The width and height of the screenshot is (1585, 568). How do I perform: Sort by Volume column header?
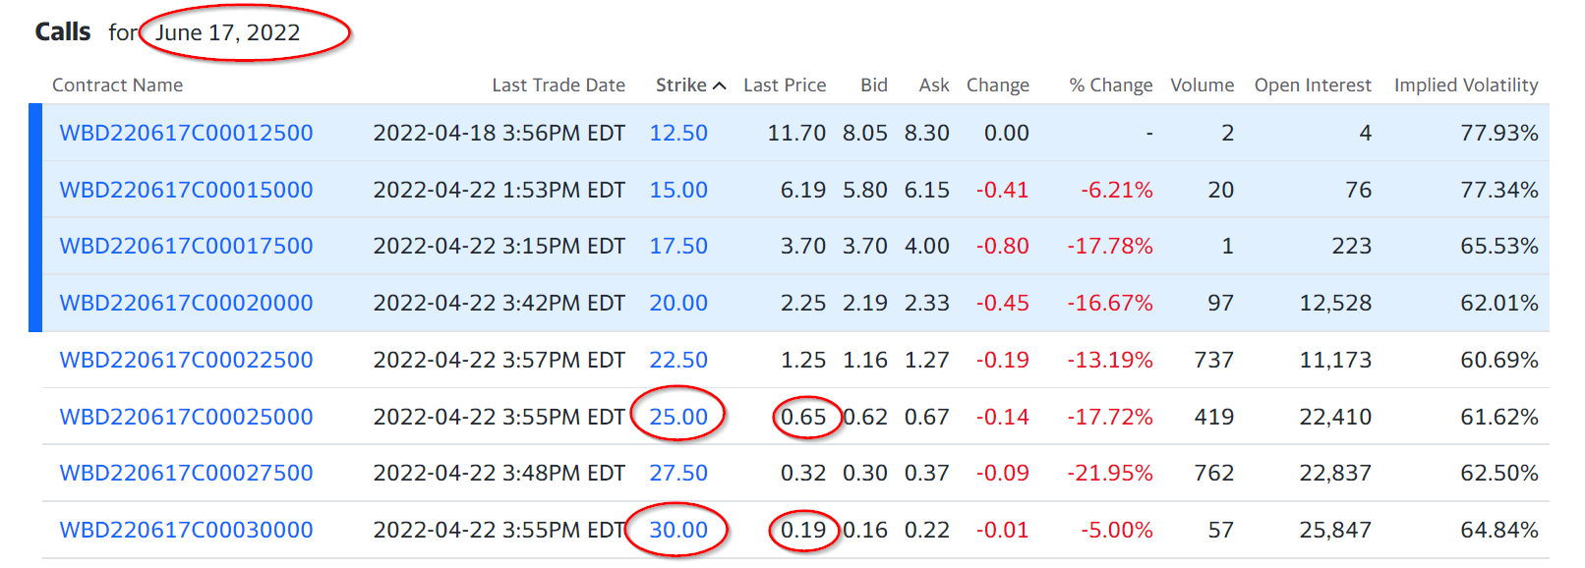[x=1202, y=85]
